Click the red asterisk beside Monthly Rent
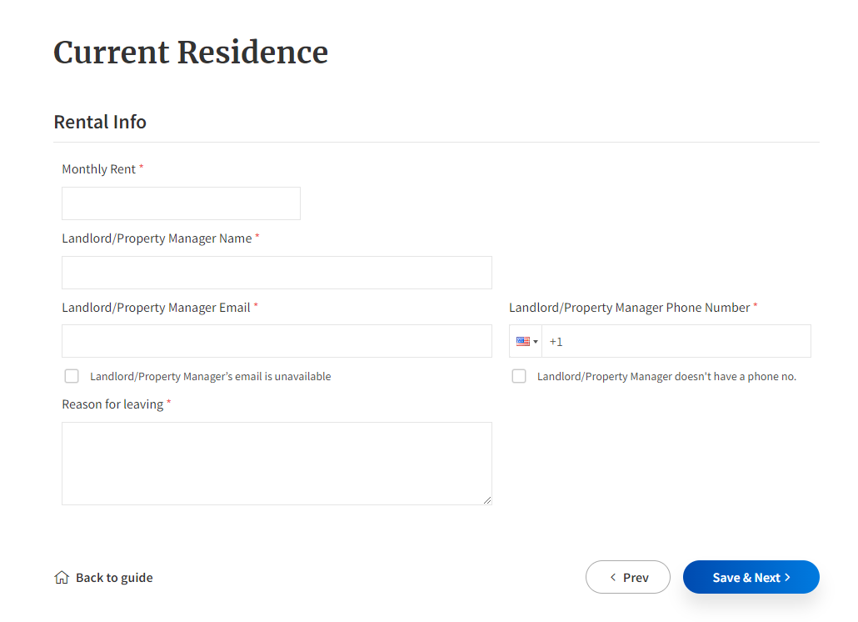The height and width of the screenshot is (622, 858). click(141, 167)
